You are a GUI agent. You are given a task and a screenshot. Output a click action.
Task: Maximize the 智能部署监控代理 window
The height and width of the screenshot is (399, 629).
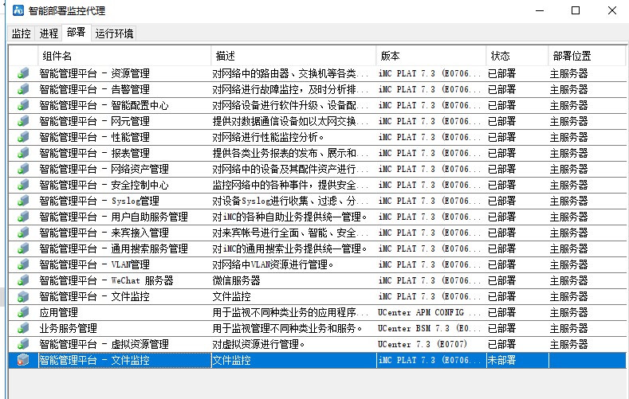[576, 10]
